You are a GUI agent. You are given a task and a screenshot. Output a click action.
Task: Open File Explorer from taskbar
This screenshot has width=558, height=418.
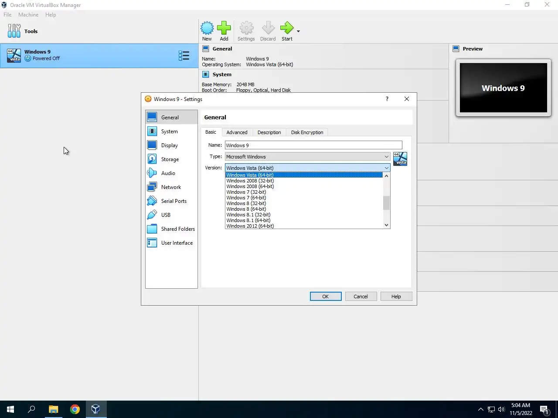tap(53, 409)
